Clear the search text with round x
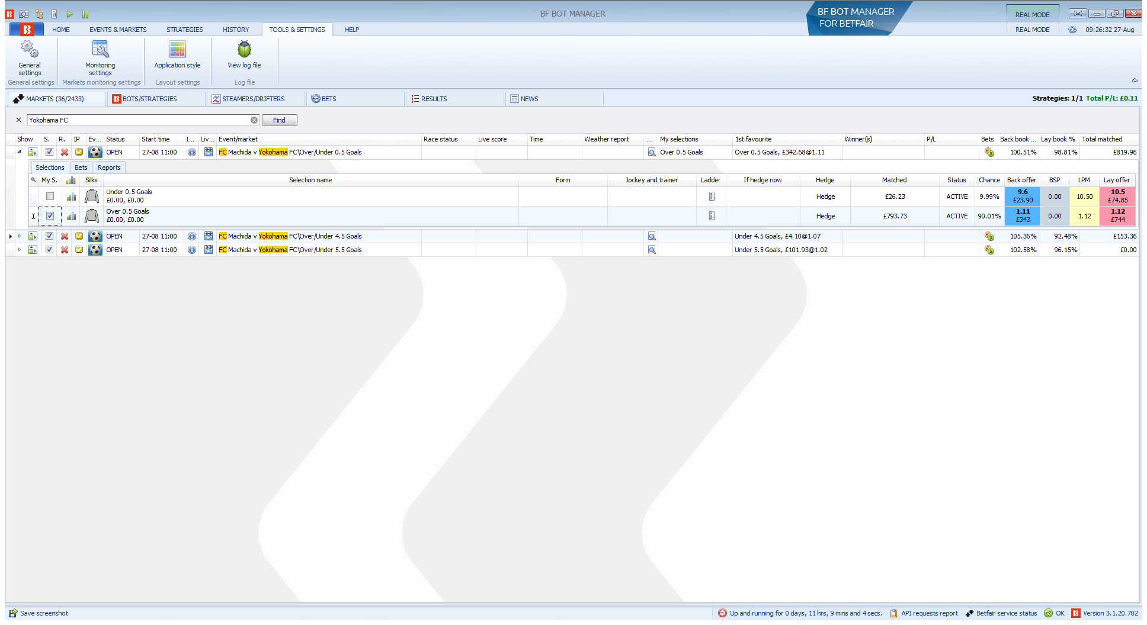Image resolution: width=1147 pixels, height=625 pixels. coord(254,120)
